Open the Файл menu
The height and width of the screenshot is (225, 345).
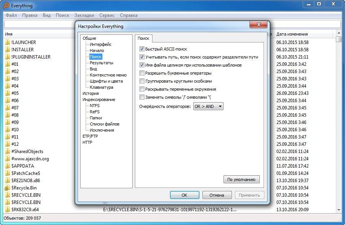coord(11,15)
